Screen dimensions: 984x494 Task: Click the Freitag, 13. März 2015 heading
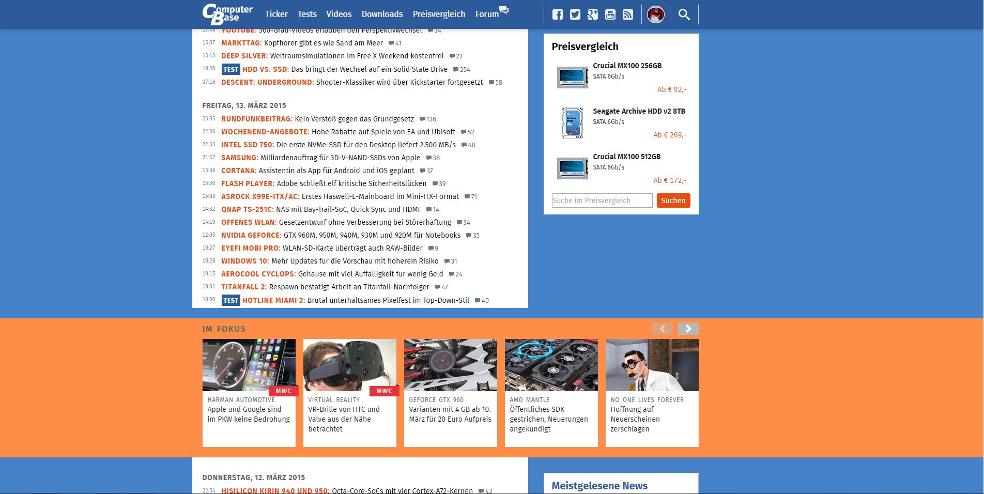coord(244,105)
